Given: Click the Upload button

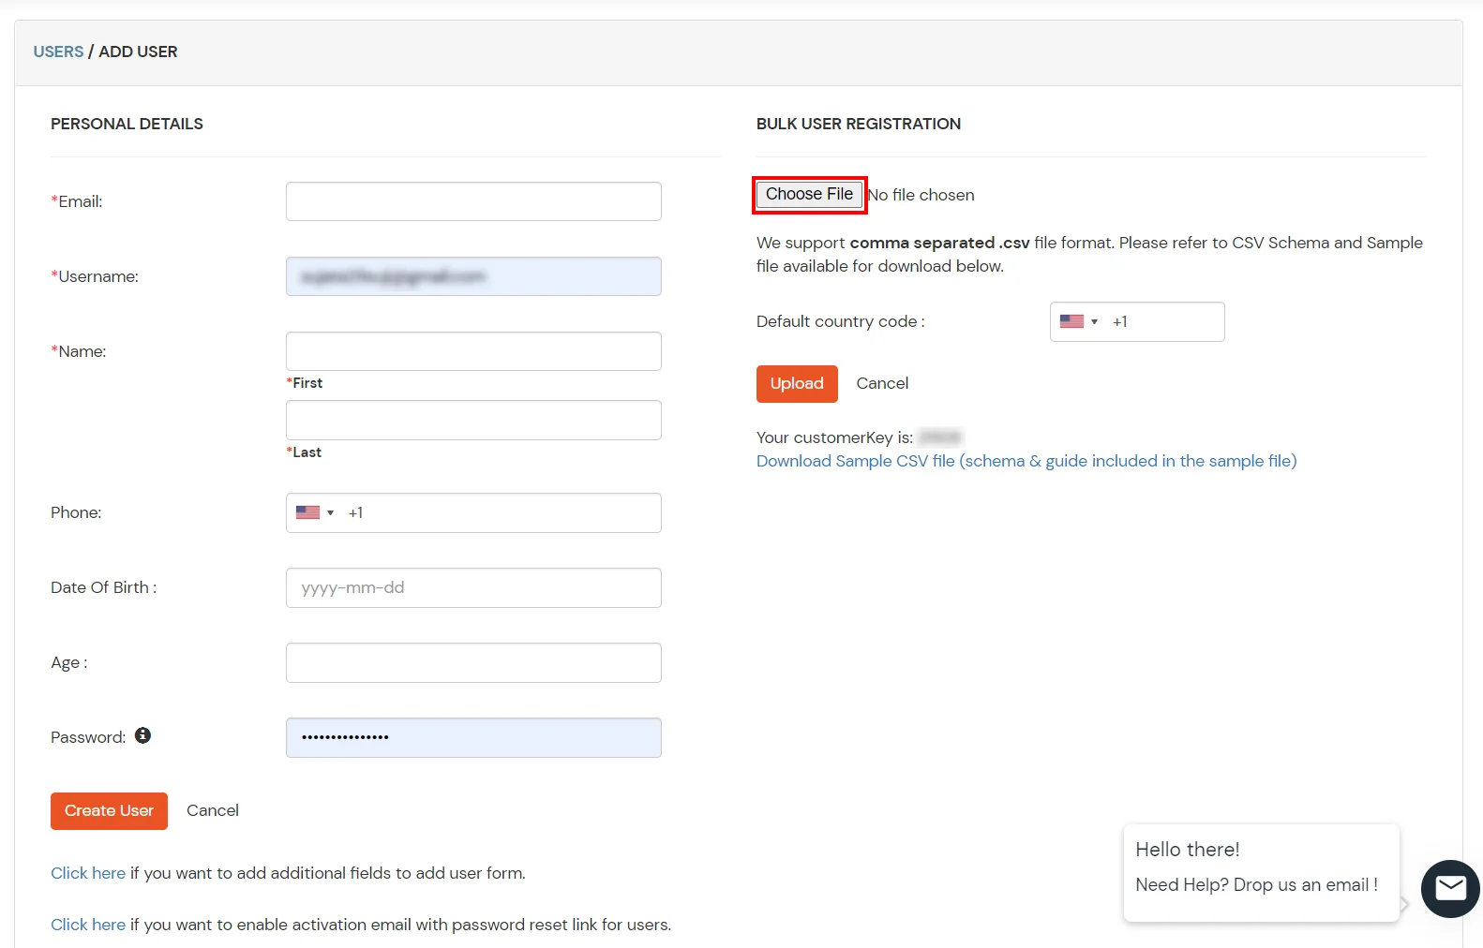Looking at the screenshot, I should coord(797,383).
